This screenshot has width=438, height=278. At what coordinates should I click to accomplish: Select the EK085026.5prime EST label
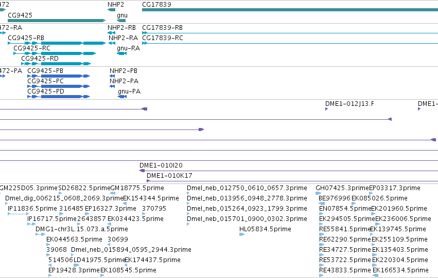[379, 198]
